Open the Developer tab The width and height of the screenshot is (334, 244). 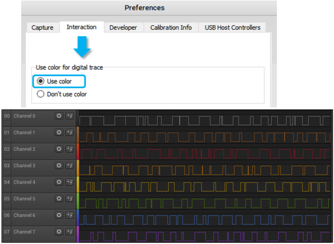[x=123, y=28]
